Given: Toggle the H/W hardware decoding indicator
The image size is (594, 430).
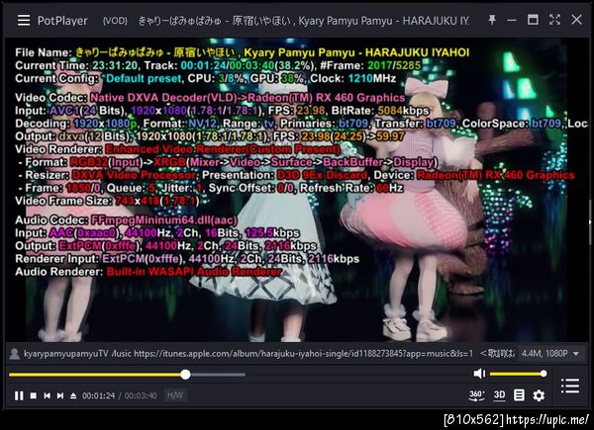Looking at the screenshot, I should pos(175,395).
